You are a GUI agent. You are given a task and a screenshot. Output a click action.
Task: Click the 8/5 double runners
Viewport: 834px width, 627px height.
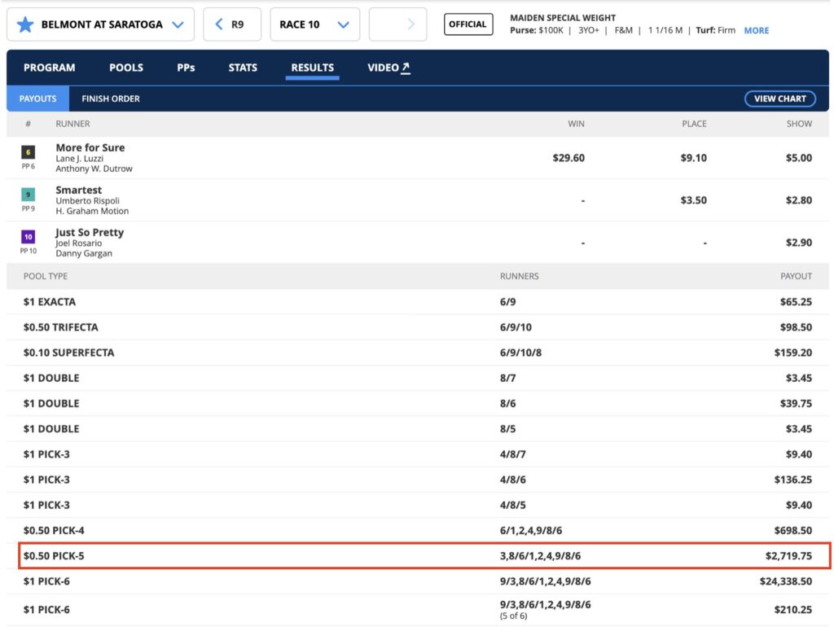(507, 428)
